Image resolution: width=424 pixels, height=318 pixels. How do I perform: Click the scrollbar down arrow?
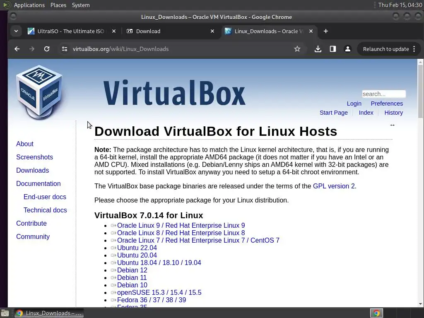click(420, 304)
